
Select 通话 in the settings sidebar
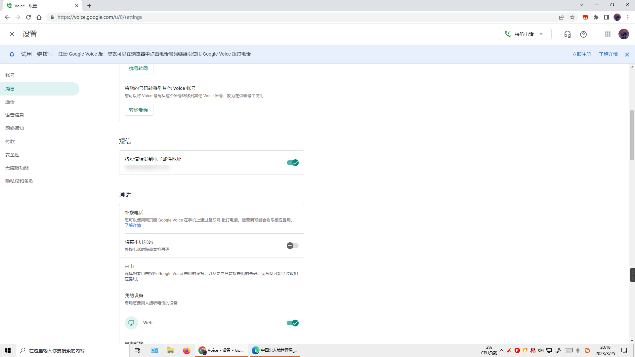[10, 102]
